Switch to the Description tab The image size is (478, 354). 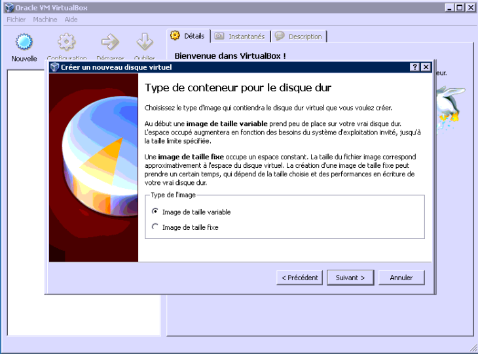point(299,37)
